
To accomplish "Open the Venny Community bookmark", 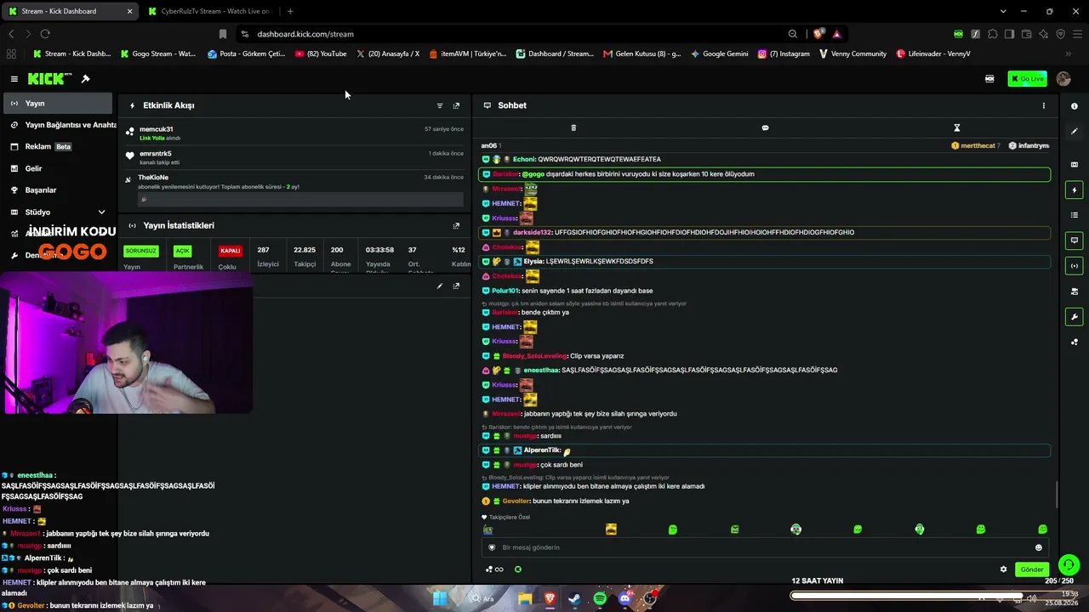I will coord(852,54).
